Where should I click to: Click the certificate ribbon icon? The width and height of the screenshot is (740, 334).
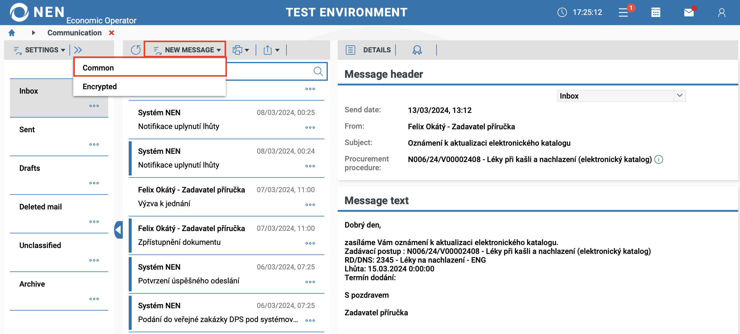tap(417, 50)
